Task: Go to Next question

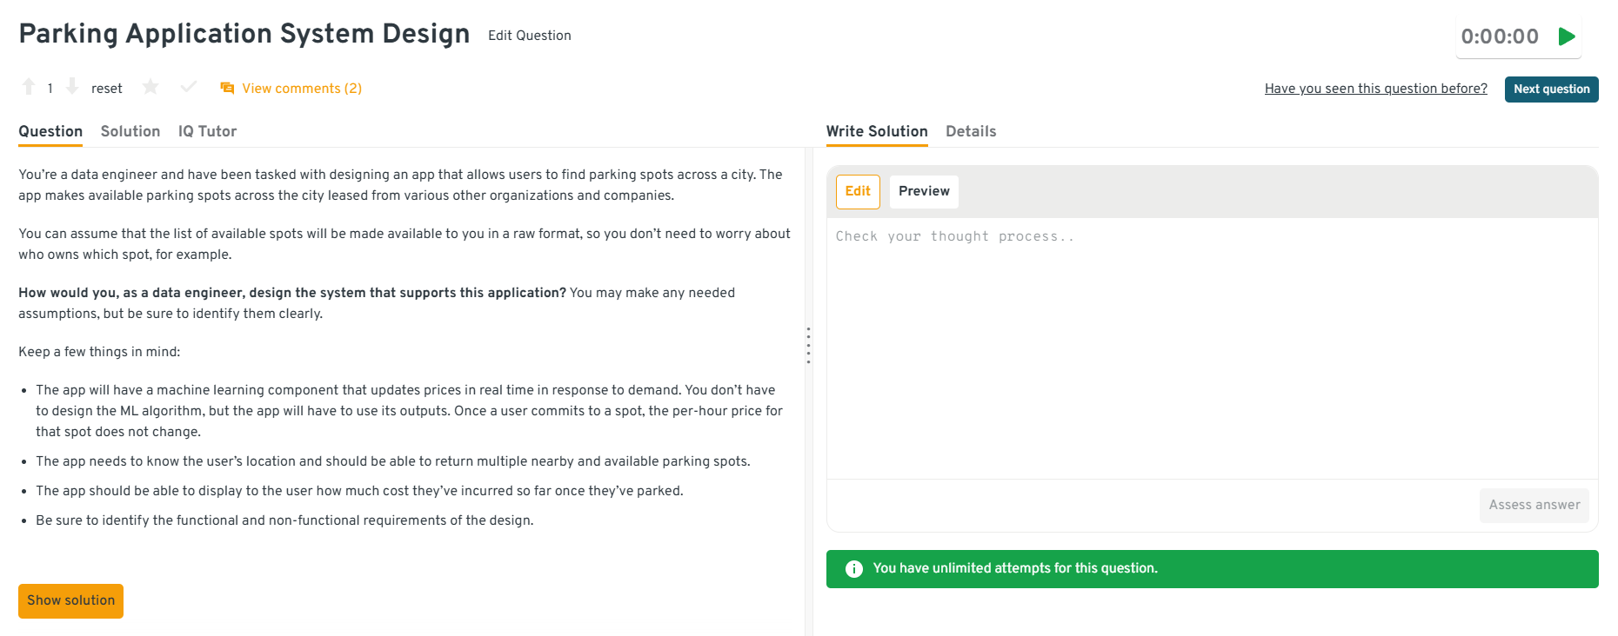Action: [x=1551, y=89]
